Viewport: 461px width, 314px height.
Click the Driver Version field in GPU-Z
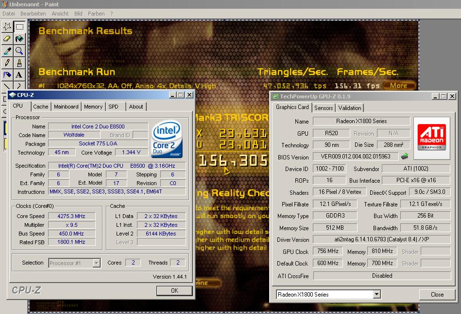coord(382,239)
